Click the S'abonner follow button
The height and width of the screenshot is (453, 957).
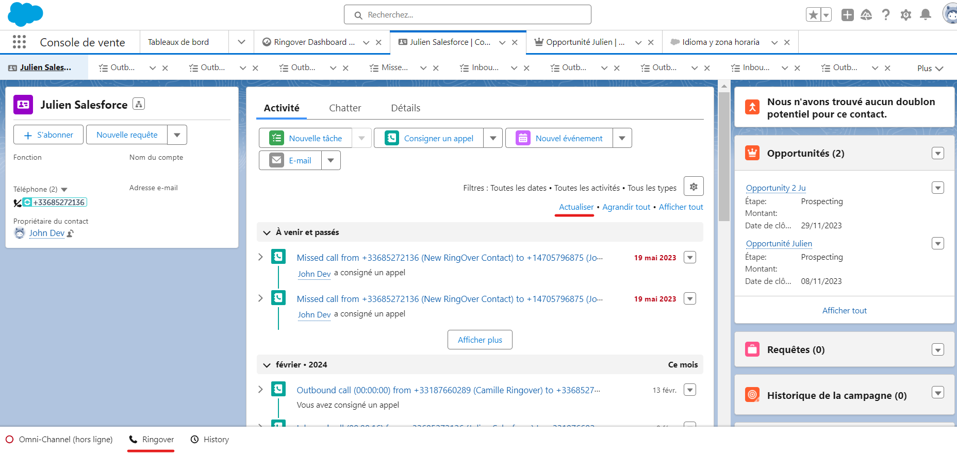48,135
